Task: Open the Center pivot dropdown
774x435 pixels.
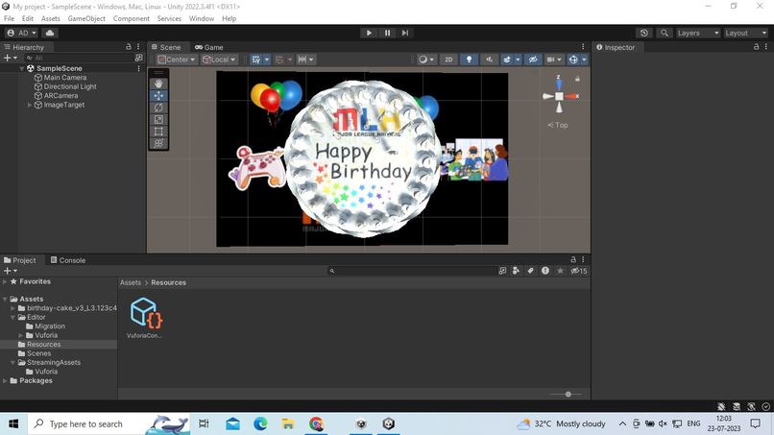Action: [177, 60]
